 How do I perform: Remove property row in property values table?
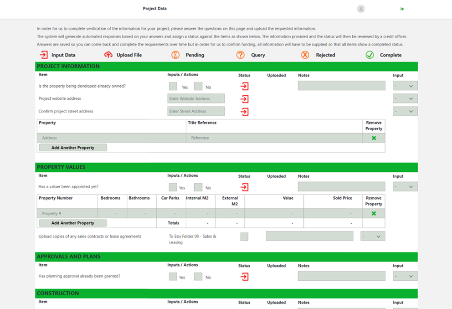pos(374,214)
